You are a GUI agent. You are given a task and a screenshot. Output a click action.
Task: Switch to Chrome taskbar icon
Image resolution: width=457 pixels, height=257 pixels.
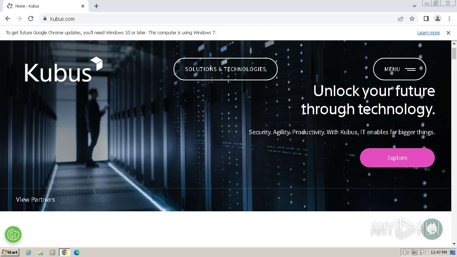click(65, 252)
